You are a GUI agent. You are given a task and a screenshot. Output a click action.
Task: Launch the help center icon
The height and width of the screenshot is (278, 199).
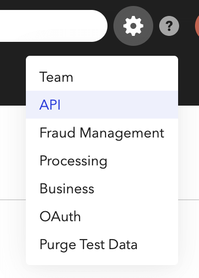(169, 26)
